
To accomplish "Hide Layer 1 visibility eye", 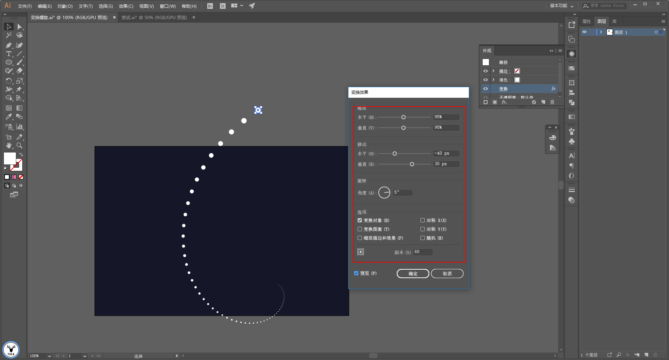I will [x=584, y=32].
